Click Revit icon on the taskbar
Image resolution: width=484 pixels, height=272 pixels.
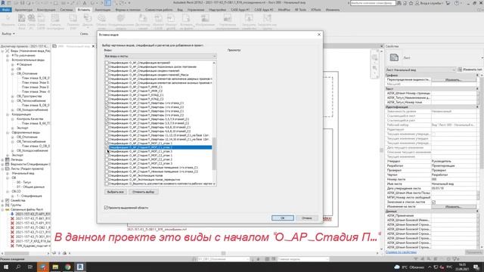(x=80, y=267)
